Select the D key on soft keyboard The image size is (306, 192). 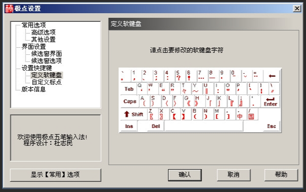167,102
